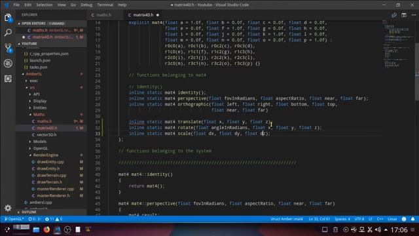
Task: Open the Edit menu
Action: (27, 5)
